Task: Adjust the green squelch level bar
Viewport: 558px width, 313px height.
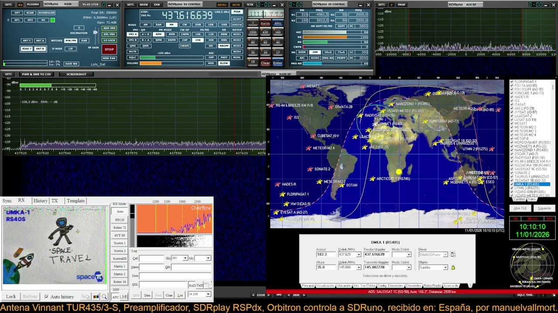Action: click(x=172, y=57)
